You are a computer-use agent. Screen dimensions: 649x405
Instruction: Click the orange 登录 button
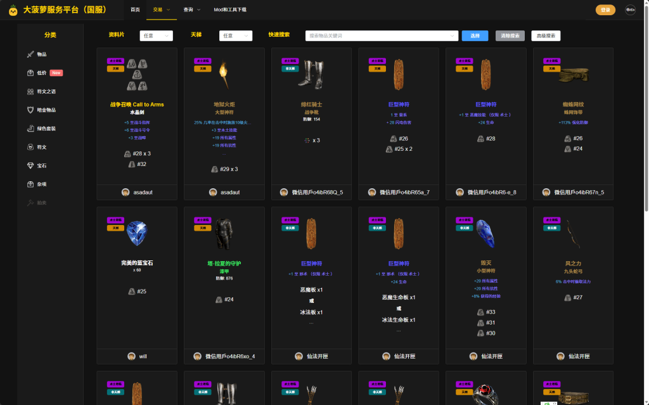click(x=605, y=10)
